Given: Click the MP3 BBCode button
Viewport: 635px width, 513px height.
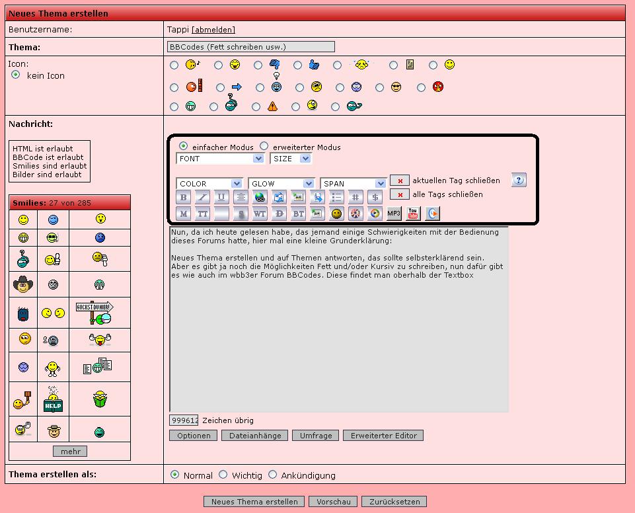Looking at the screenshot, I should coord(394,213).
